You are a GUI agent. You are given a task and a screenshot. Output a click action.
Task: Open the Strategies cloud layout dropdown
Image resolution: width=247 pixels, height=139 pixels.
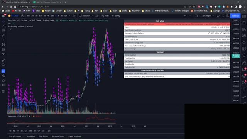tap(207, 16)
